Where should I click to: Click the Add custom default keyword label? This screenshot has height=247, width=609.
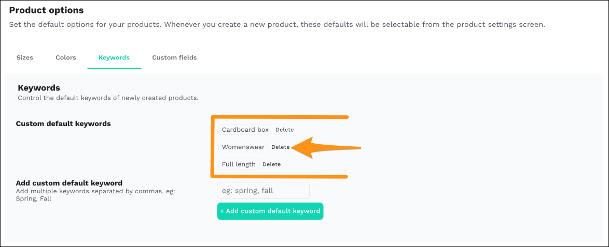coord(69,183)
